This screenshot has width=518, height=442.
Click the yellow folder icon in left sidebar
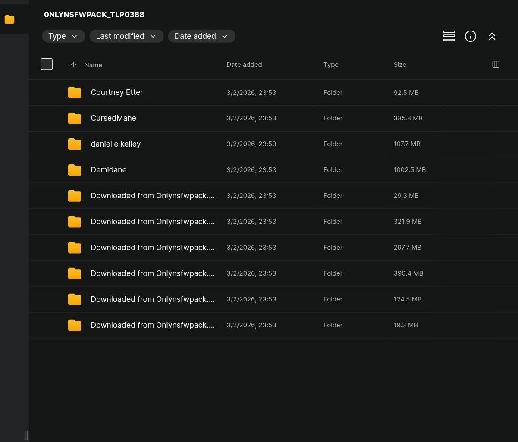pyautogui.click(x=9, y=19)
